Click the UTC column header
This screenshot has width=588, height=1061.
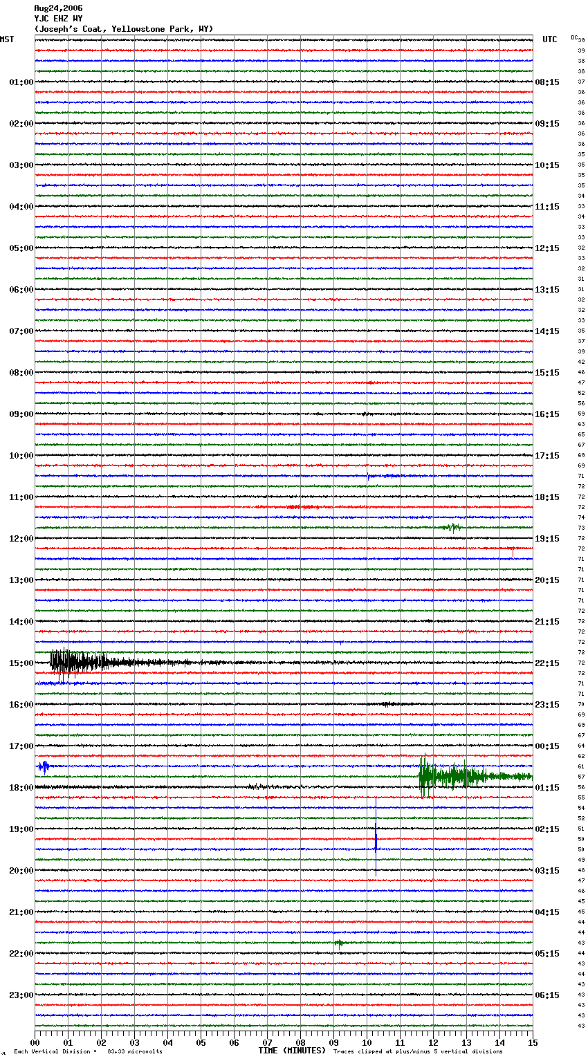[x=550, y=39]
